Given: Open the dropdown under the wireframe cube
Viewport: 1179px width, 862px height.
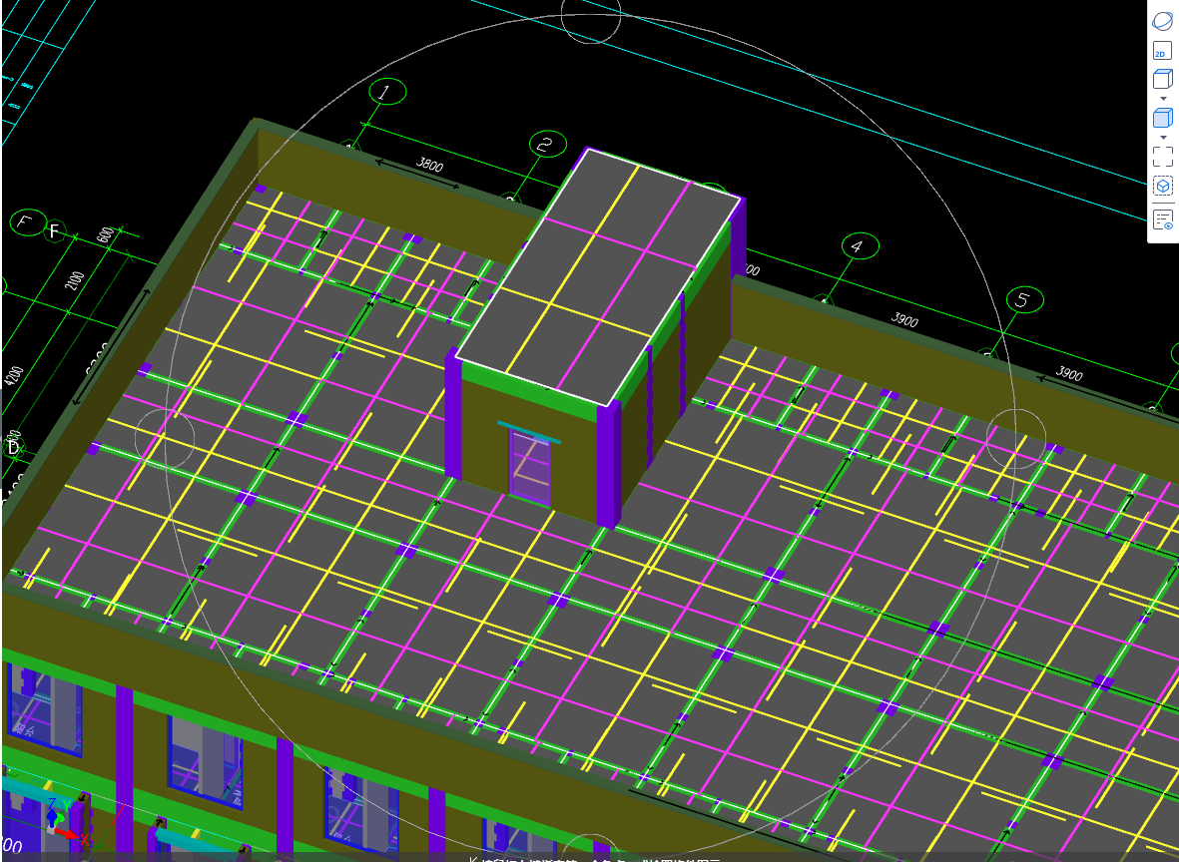Looking at the screenshot, I should 1163,99.
